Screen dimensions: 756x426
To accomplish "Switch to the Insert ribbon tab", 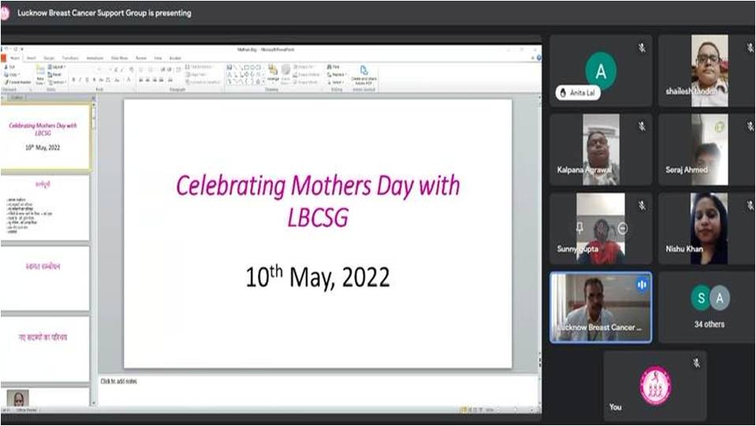I will tap(32, 58).
